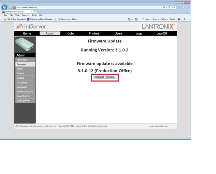Open the Help question mark icon
This screenshot has width=216, height=174.
pyautogui.click(x=179, y=19)
